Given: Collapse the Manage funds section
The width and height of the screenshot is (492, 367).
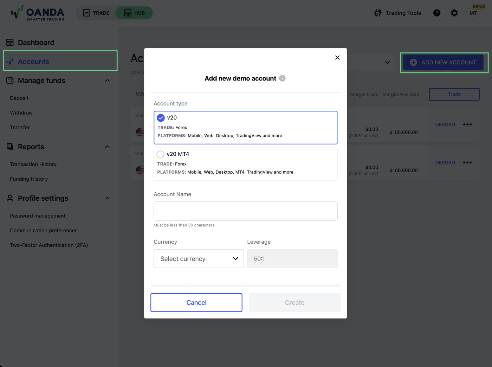Looking at the screenshot, I should pyautogui.click(x=107, y=81).
